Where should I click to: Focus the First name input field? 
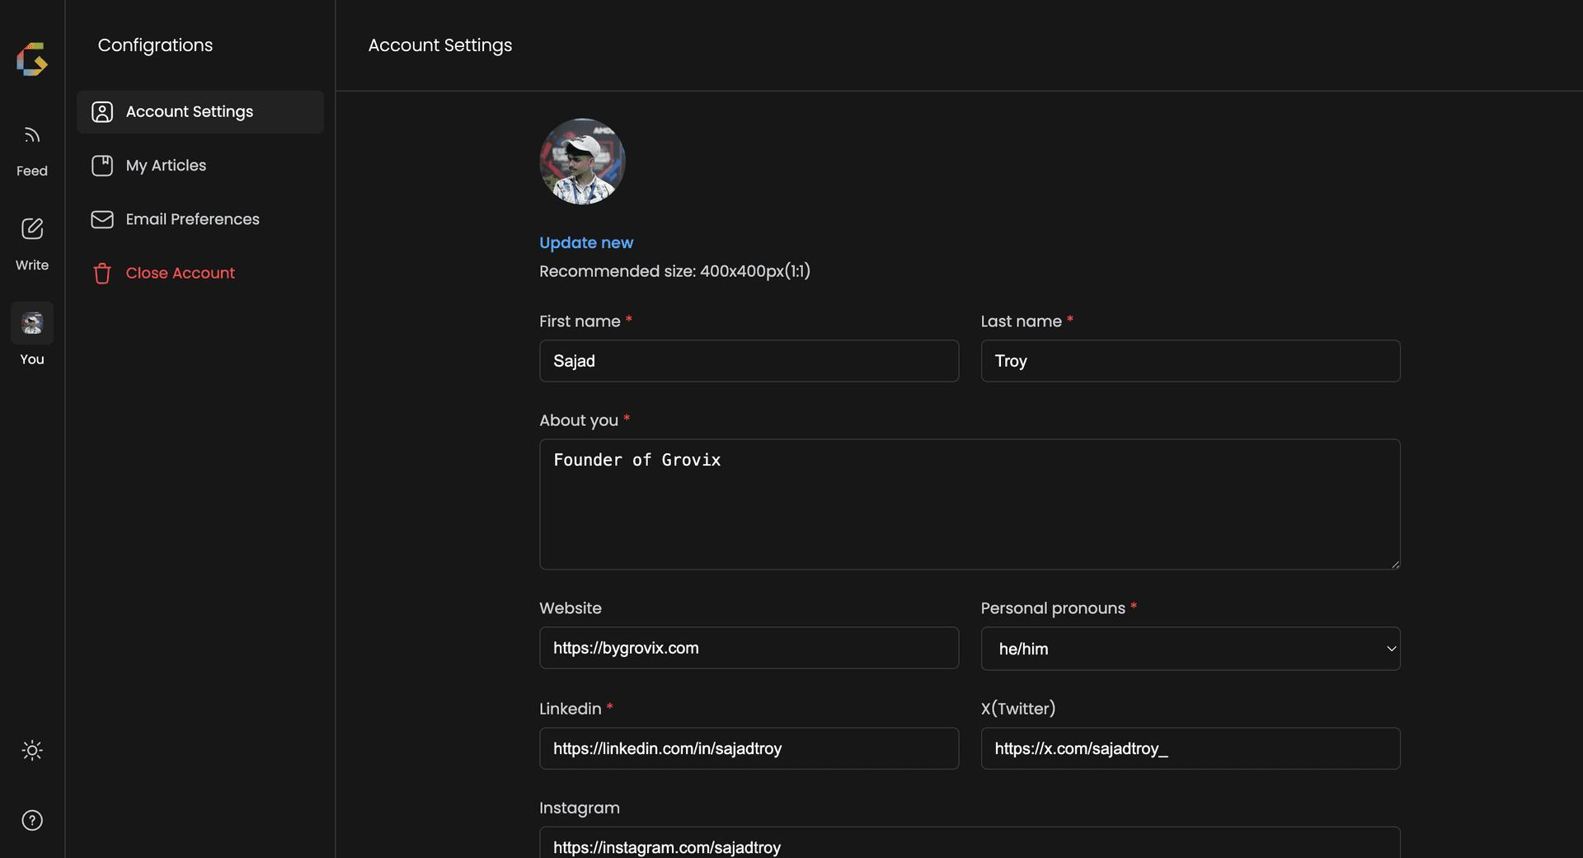749,361
